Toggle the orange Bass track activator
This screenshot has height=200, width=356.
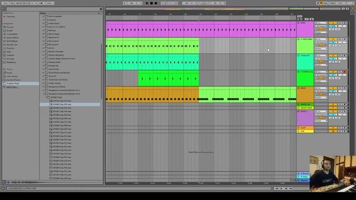pyautogui.click(x=333, y=88)
